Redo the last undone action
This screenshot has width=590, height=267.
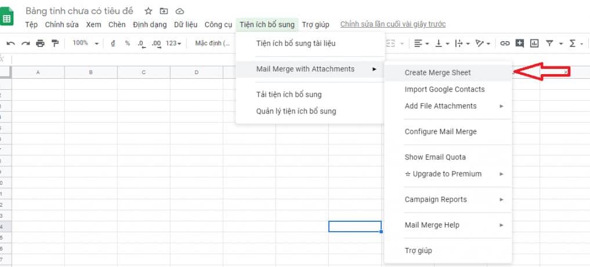point(25,43)
